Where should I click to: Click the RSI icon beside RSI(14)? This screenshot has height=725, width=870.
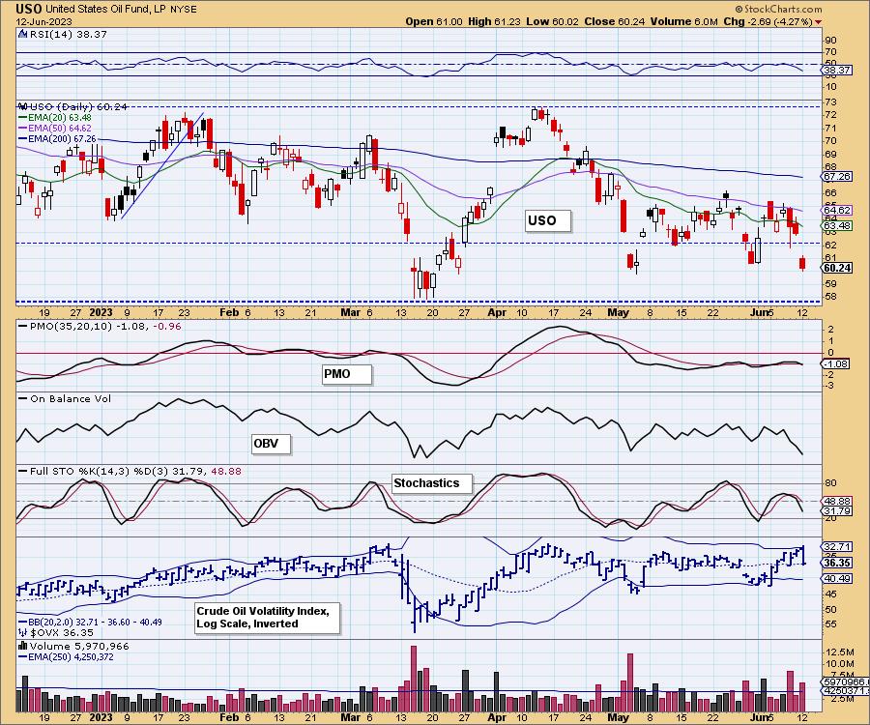pos(22,34)
